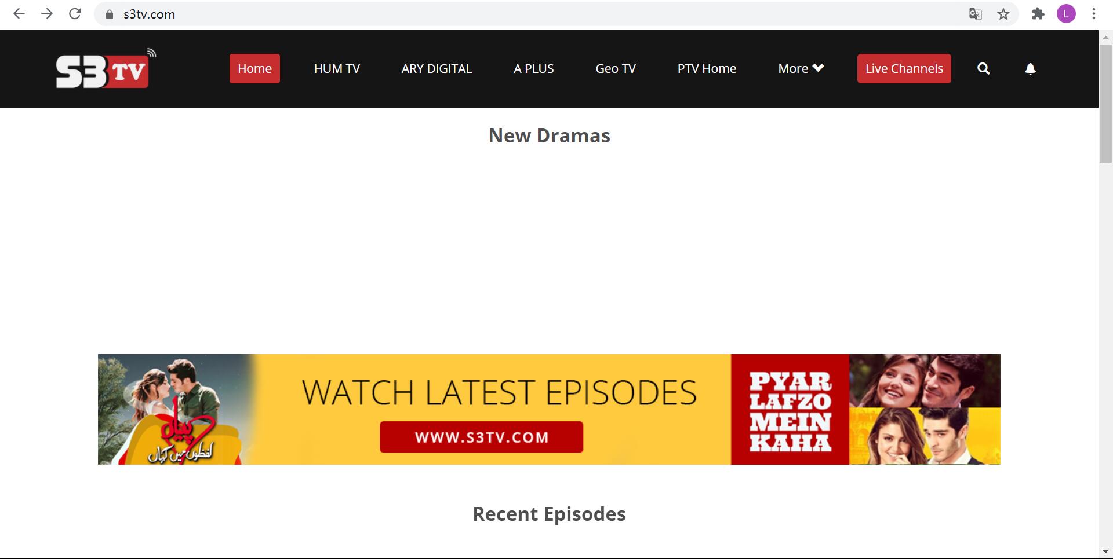This screenshot has width=1113, height=559.
Task: Expand the More dropdown menu
Action: point(801,69)
